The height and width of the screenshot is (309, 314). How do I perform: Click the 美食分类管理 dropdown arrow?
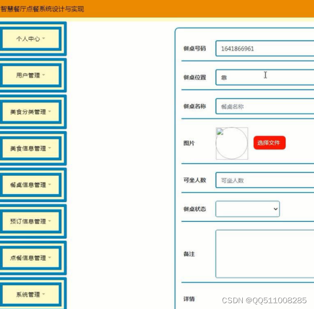tap(49, 111)
